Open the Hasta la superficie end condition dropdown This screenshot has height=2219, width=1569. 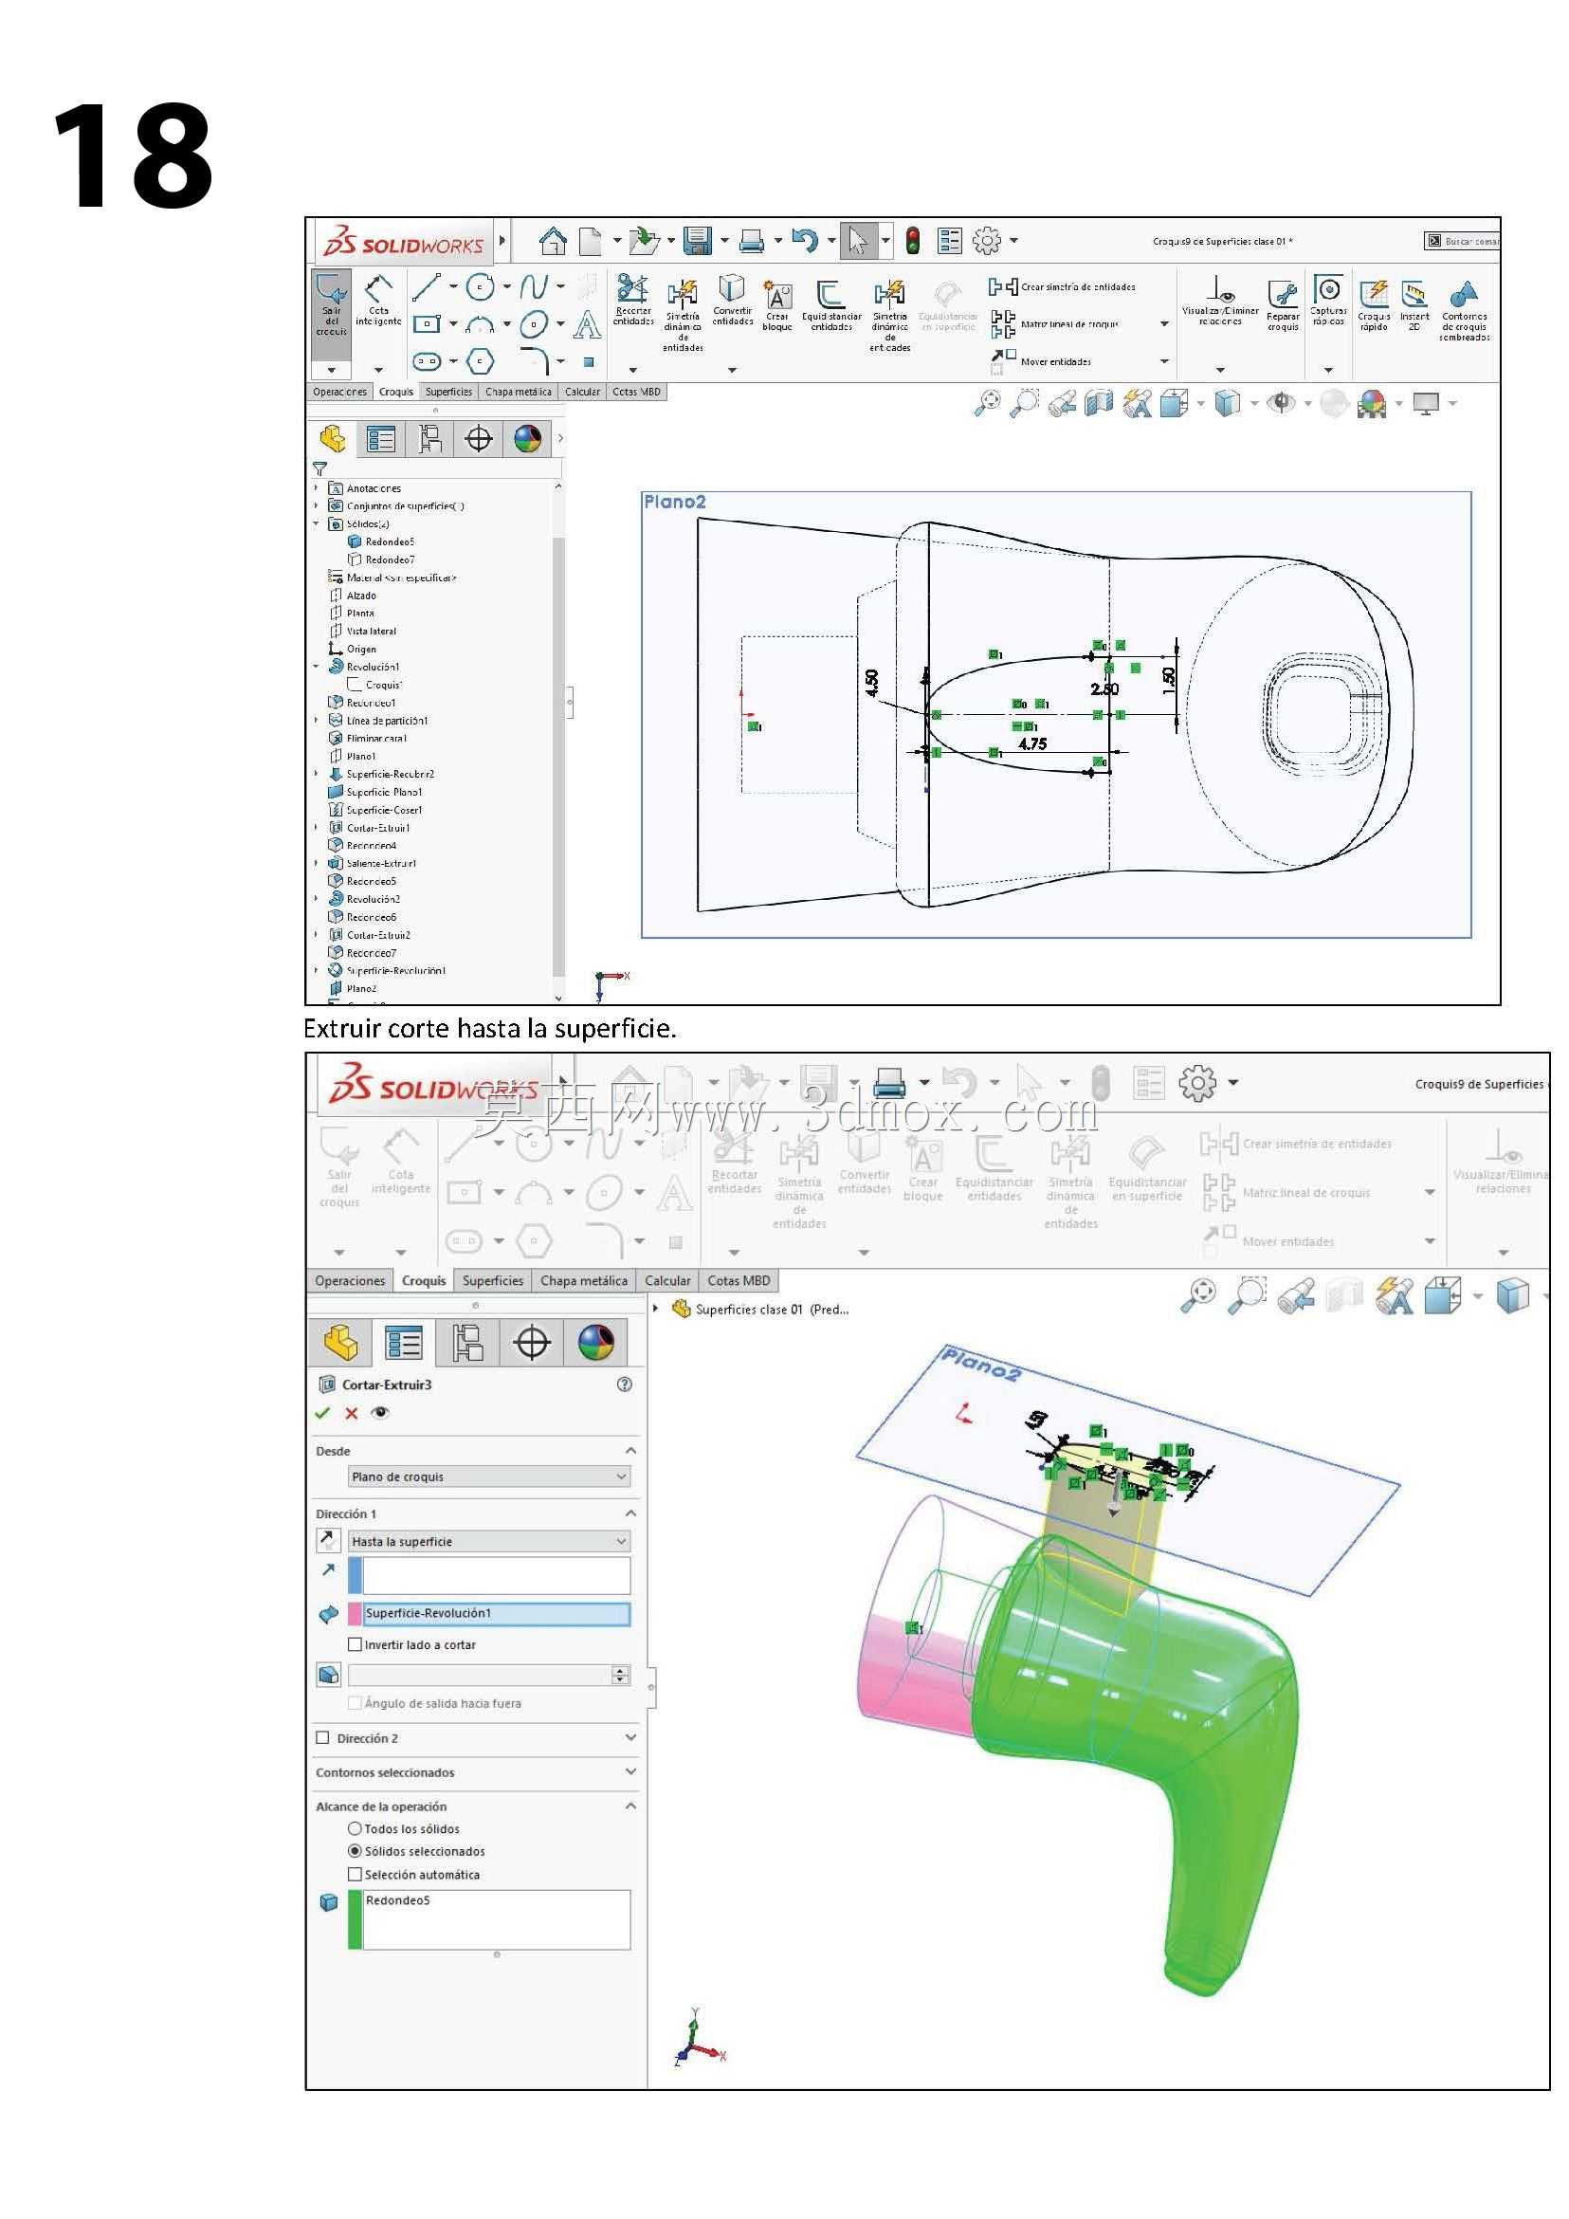(489, 1542)
